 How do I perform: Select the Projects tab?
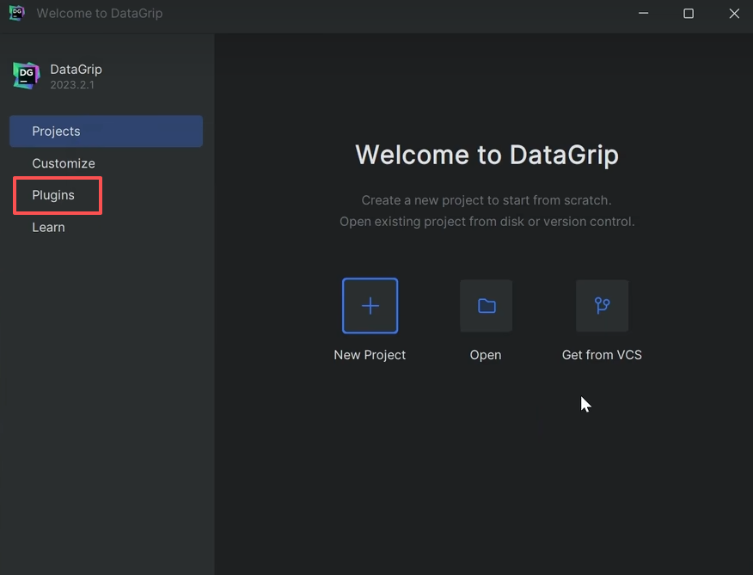click(x=106, y=132)
